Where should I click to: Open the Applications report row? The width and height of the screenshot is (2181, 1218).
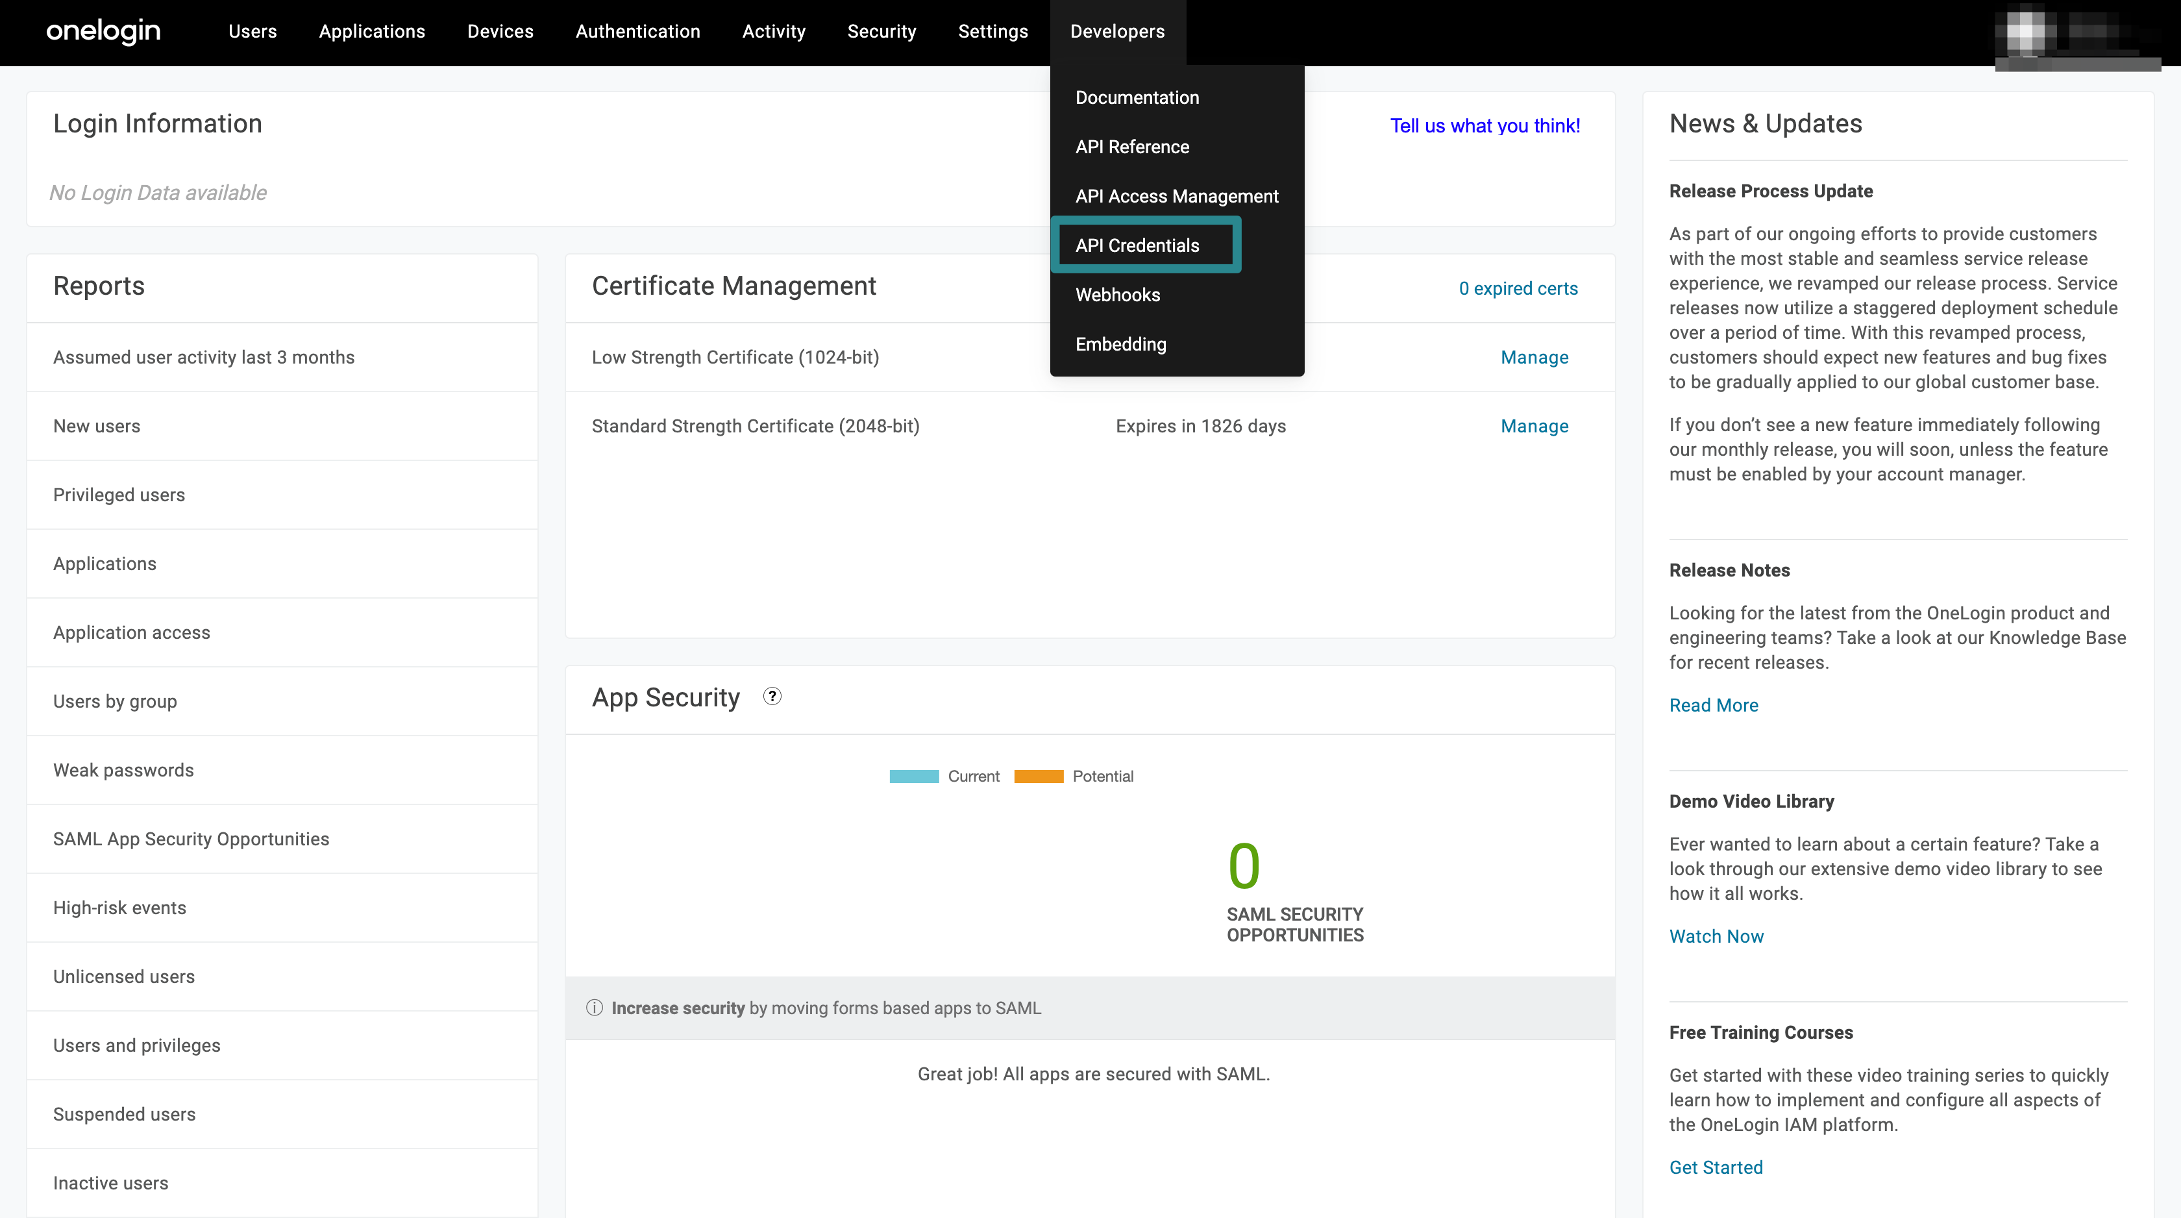[282, 564]
